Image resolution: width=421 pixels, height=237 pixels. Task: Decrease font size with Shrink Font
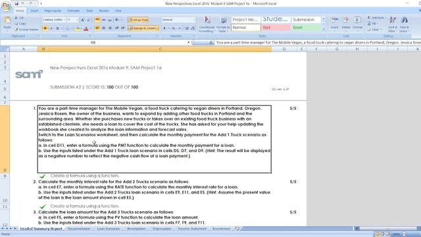point(89,20)
